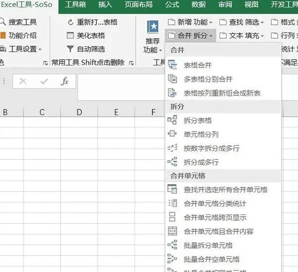
Task: Click the fx insert function icon
Action: [x=65, y=81]
